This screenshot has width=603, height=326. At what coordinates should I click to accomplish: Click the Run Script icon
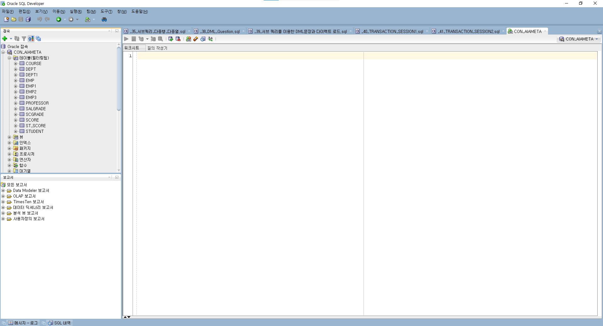pos(134,39)
